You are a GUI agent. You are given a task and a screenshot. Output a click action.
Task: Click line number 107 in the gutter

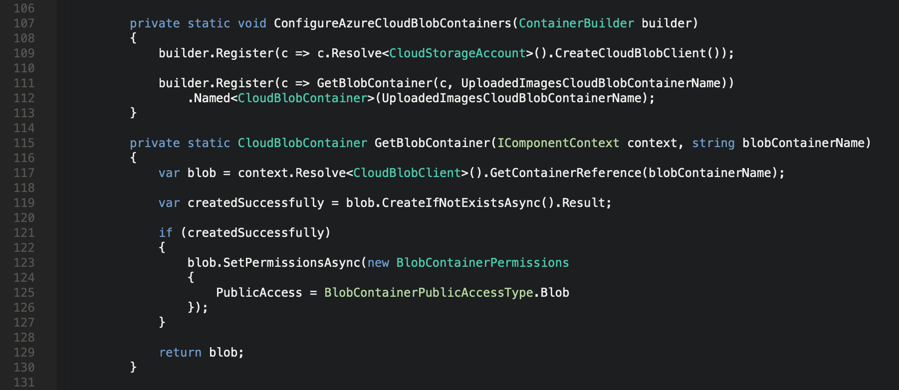24,23
